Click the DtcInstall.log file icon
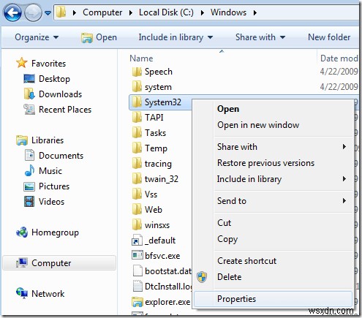Screen dimensions: 362x318 pos(137,286)
